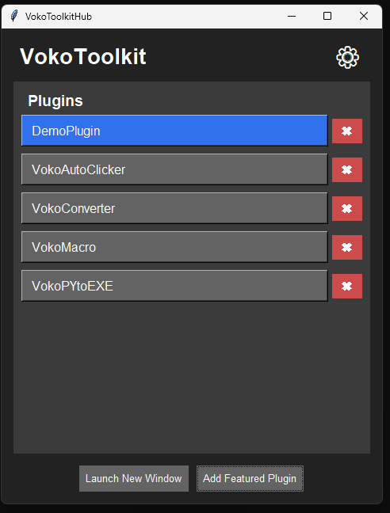Screen dimensions: 390x513
Task: Click the VokoToolkit title heading
Action: (83, 56)
